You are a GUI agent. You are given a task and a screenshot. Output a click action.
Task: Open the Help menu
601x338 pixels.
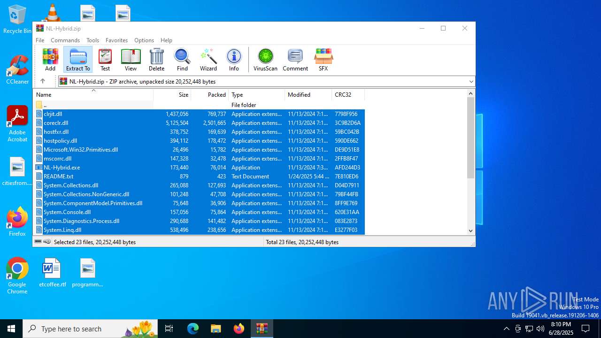[x=166, y=40]
